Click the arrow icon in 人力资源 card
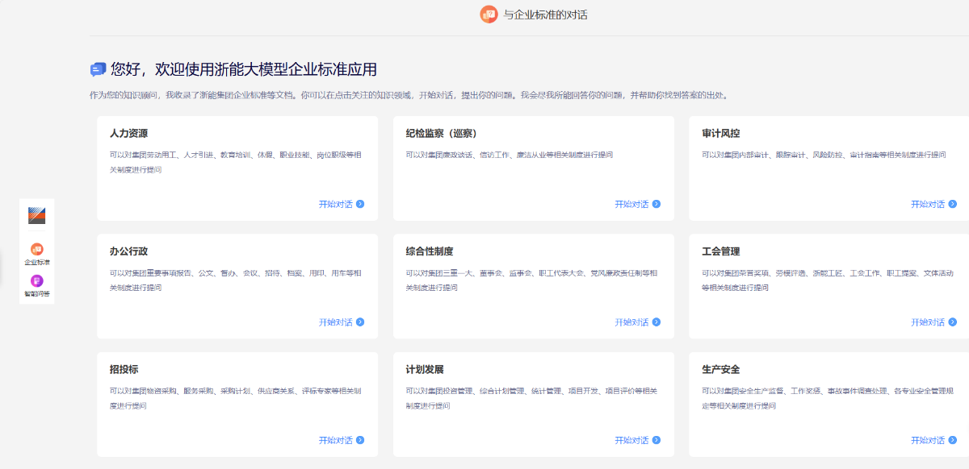This screenshot has height=469, width=969. click(x=360, y=204)
